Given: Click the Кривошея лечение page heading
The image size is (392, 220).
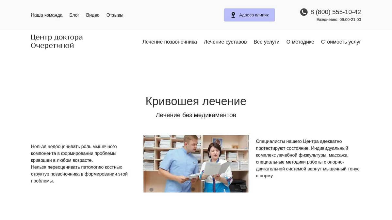Looking at the screenshot, I should [x=196, y=101].
